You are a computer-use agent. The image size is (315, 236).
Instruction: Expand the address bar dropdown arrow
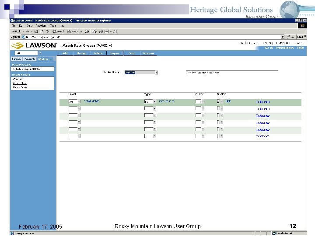[283, 37]
